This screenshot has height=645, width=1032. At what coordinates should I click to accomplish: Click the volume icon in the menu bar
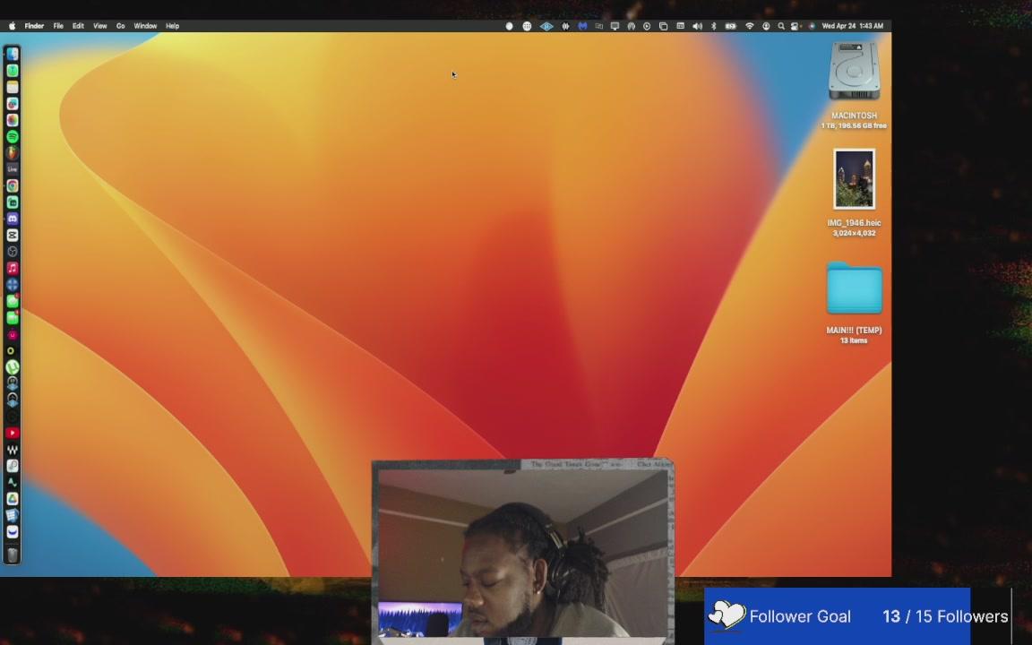coord(698,26)
